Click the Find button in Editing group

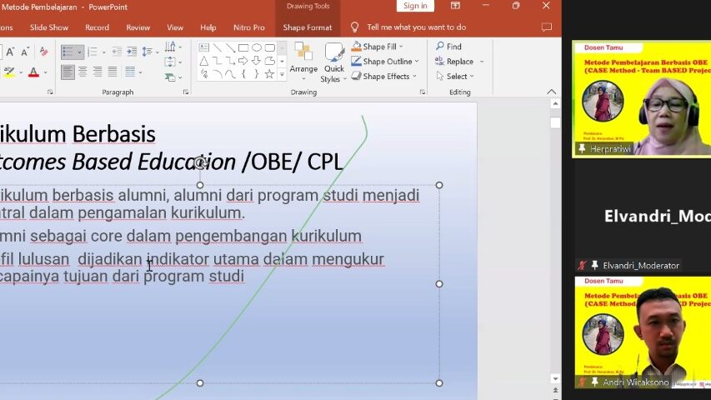coord(448,47)
